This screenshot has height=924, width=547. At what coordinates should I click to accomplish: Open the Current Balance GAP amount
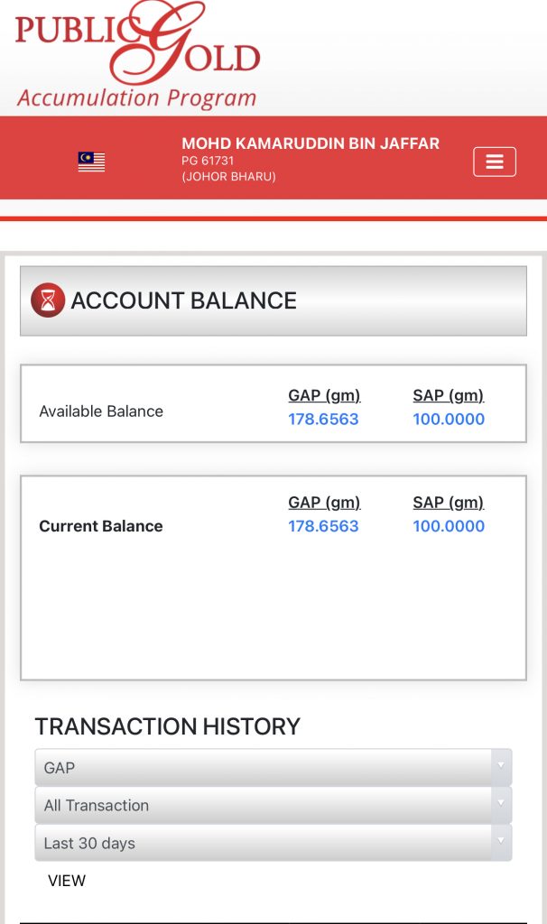pos(323,526)
